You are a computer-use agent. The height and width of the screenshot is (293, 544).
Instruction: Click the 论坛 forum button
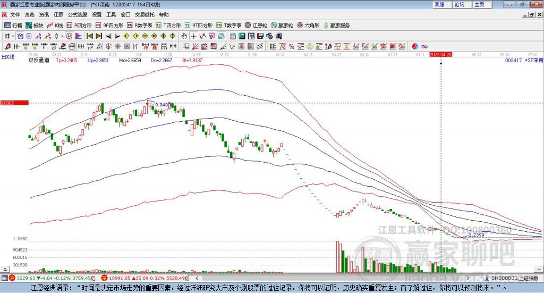[462, 4]
